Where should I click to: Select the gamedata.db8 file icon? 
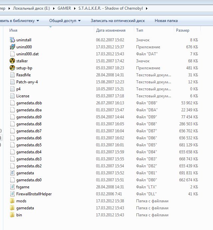coord(12,124)
